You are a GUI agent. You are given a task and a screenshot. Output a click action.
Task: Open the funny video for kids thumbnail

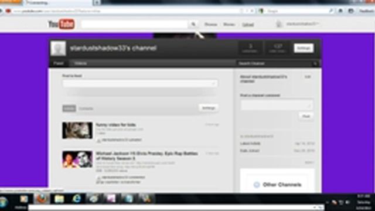(77, 130)
